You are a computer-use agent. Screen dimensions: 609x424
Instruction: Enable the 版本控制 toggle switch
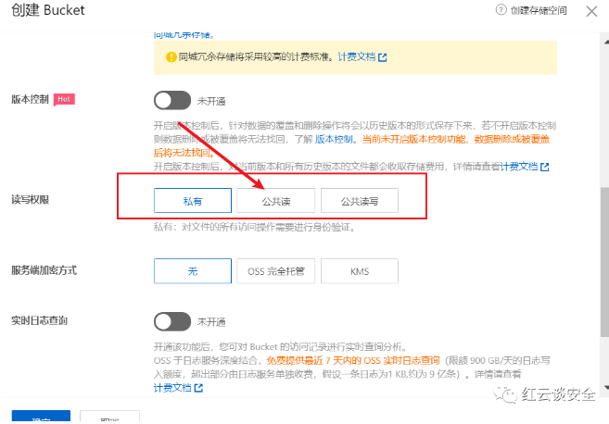pyautogui.click(x=171, y=99)
